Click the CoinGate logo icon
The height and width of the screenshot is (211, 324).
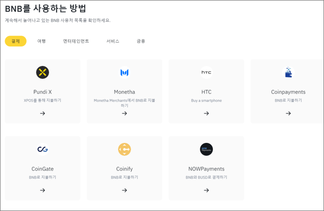42,149
